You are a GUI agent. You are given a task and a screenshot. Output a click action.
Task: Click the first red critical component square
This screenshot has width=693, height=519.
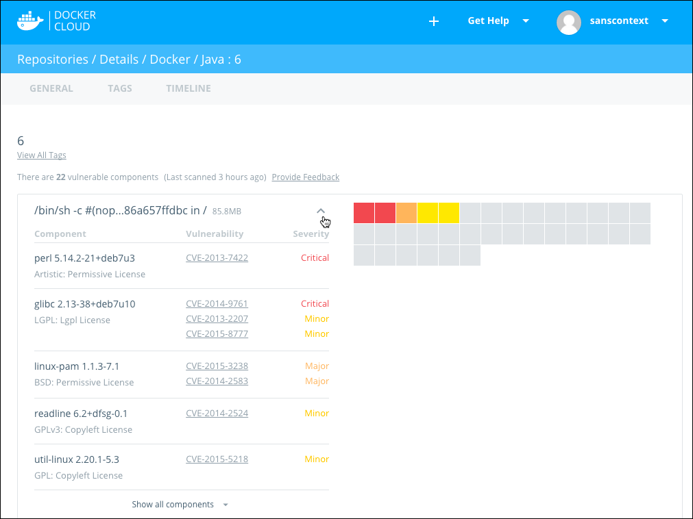pyautogui.click(x=364, y=213)
